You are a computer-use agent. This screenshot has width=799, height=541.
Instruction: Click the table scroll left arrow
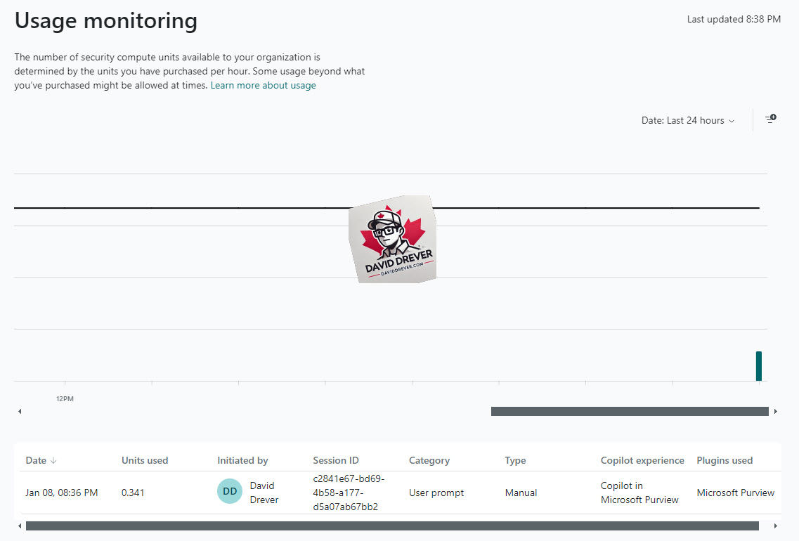click(x=20, y=526)
